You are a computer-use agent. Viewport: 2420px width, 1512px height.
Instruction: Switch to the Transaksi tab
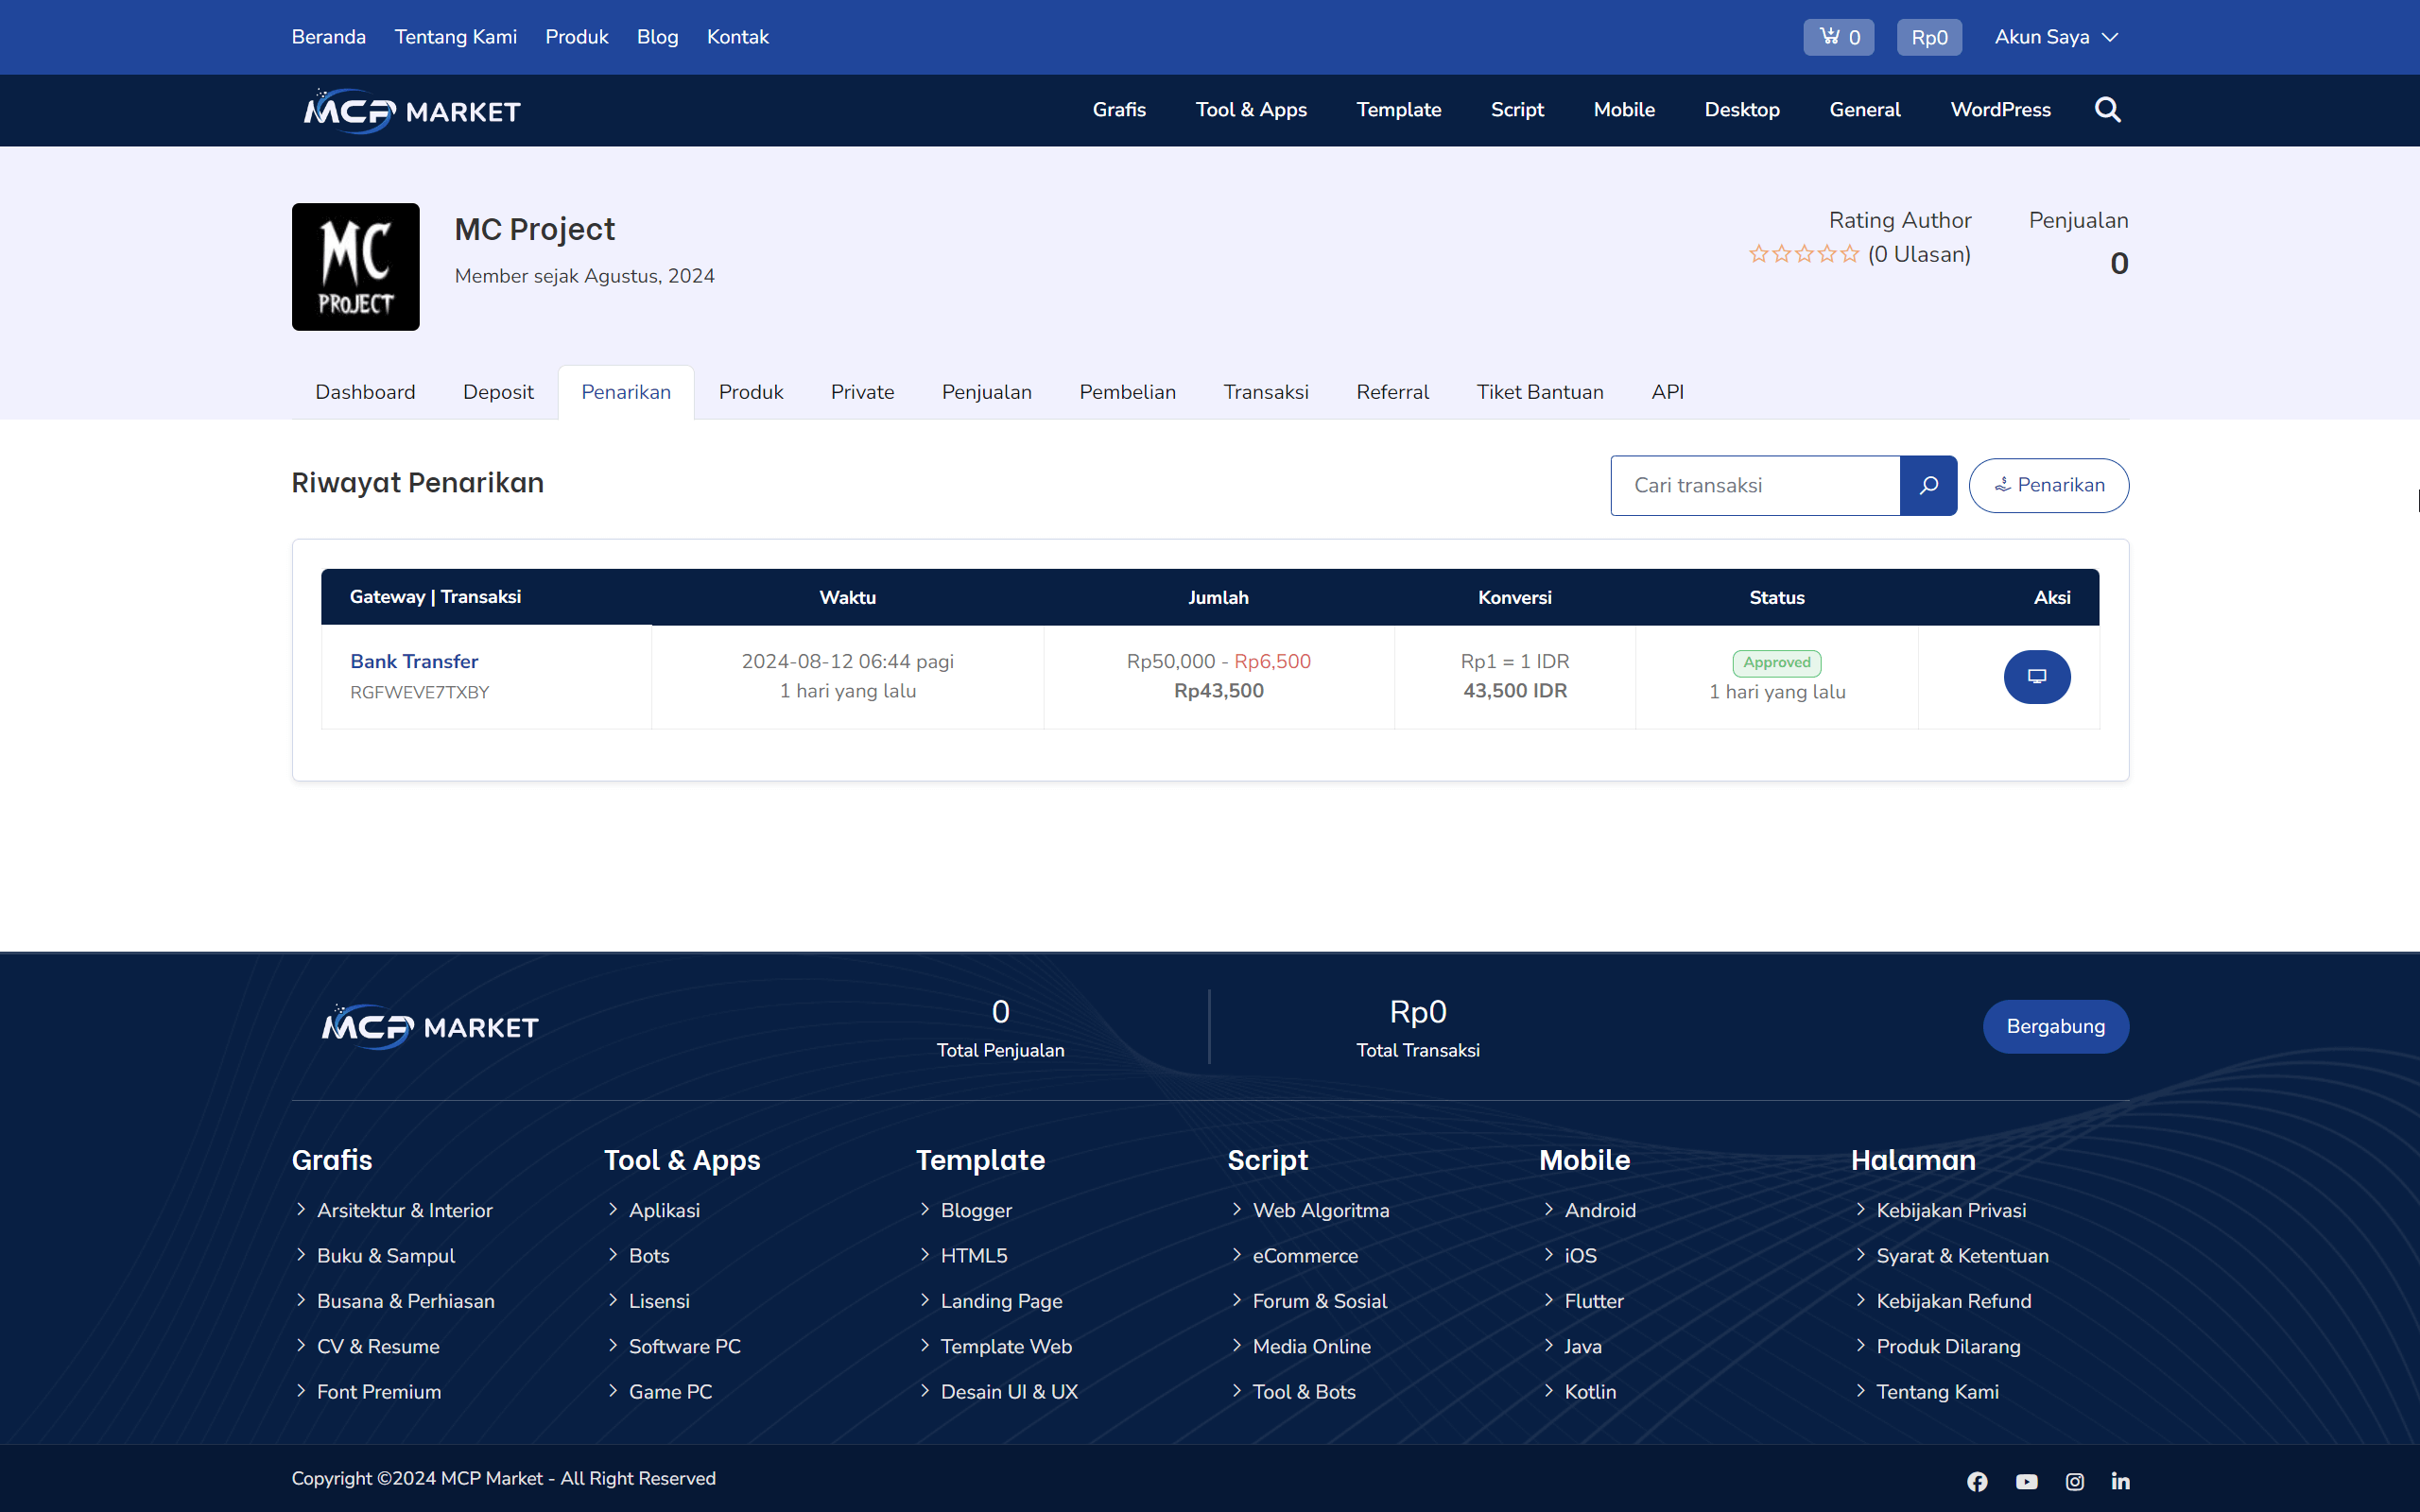pyautogui.click(x=1265, y=392)
